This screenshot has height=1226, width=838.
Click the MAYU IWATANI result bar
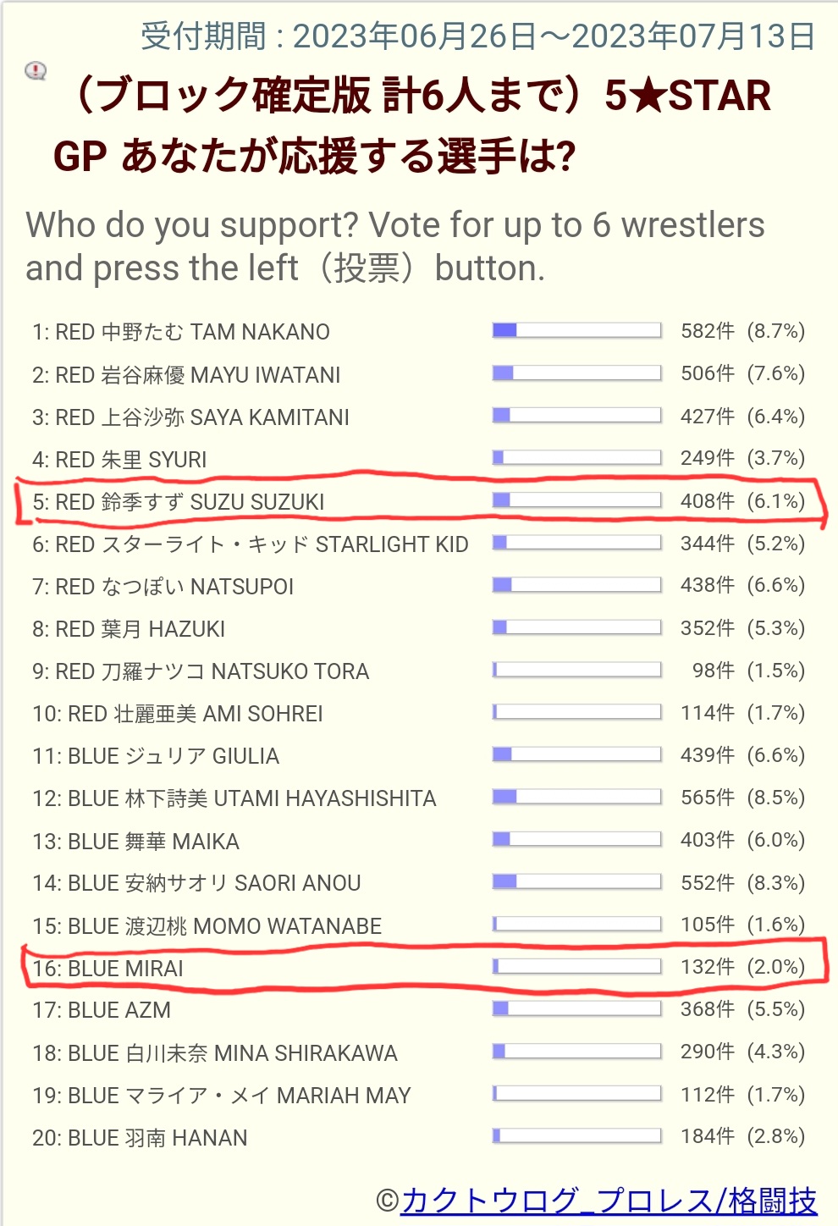click(576, 373)
